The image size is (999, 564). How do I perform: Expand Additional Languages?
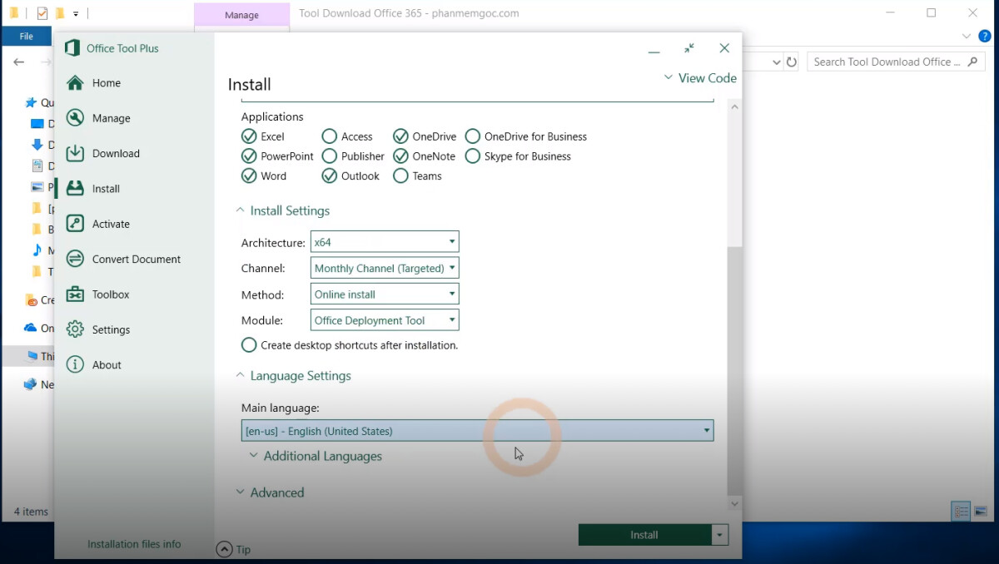coord(254,456)
